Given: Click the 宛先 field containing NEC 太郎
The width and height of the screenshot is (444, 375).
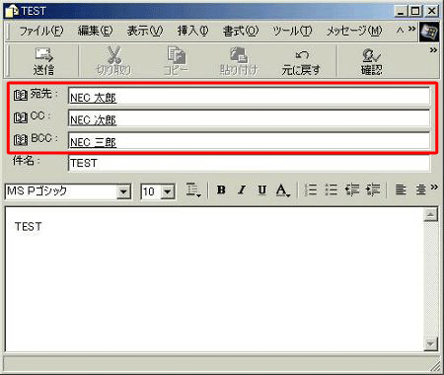Looking at the screenshot, I should pyautogui.click(x=249, y=96).
